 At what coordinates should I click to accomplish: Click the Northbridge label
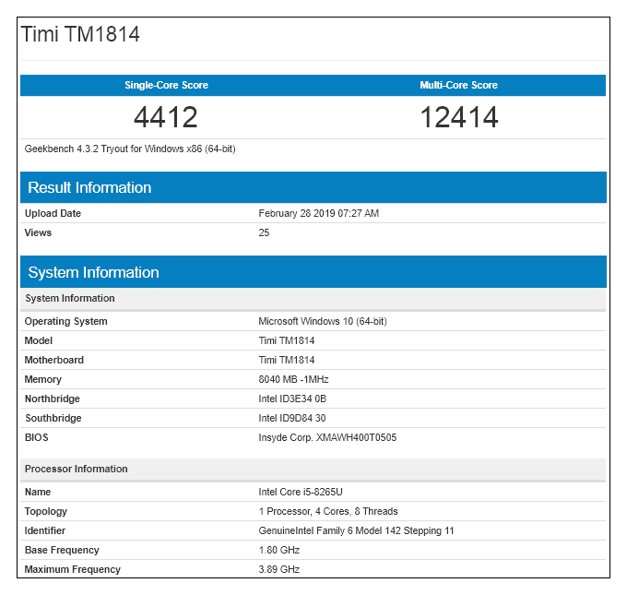(x=53, y=399)
